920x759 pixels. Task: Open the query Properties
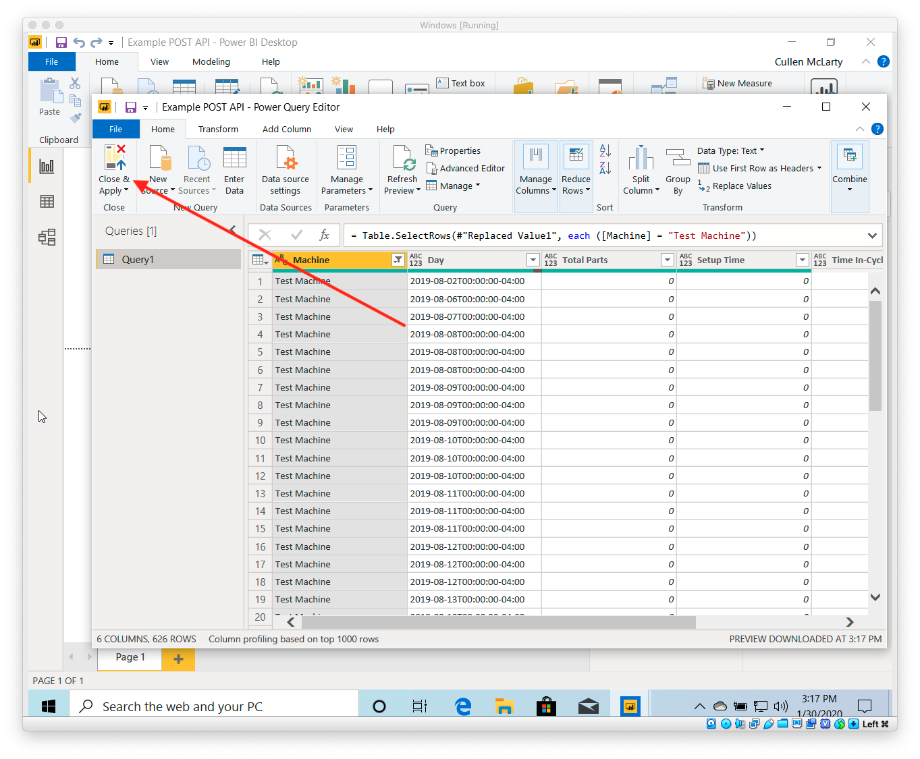[x=453, y=150]
